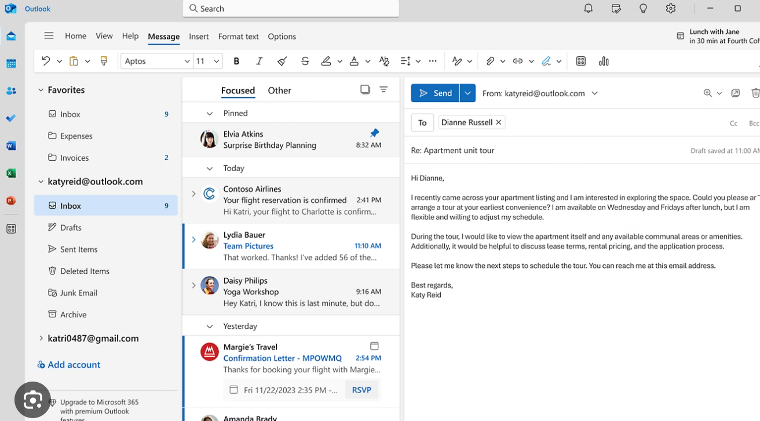Open the notifications bell icon
Viewport: 760px width, 421px height.
click(588, 8)
